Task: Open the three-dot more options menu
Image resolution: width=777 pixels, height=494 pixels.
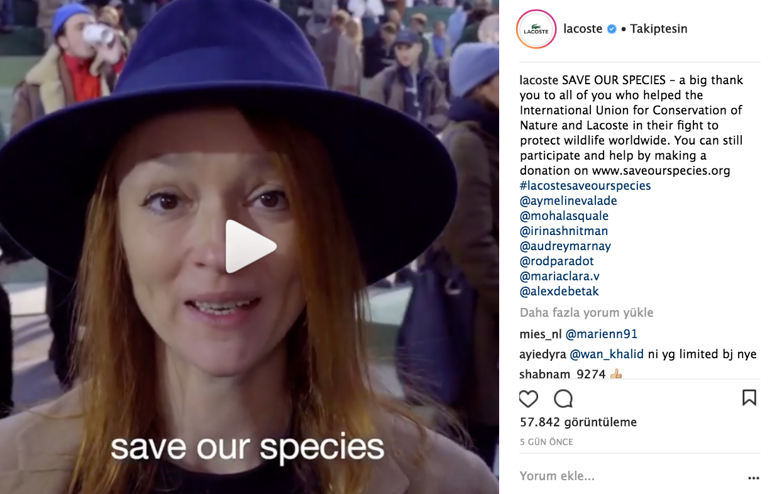Action: pyautogui.click(x=754, y=478)
